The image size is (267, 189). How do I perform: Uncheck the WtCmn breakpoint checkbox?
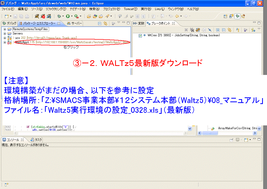[x=140, y=36]
